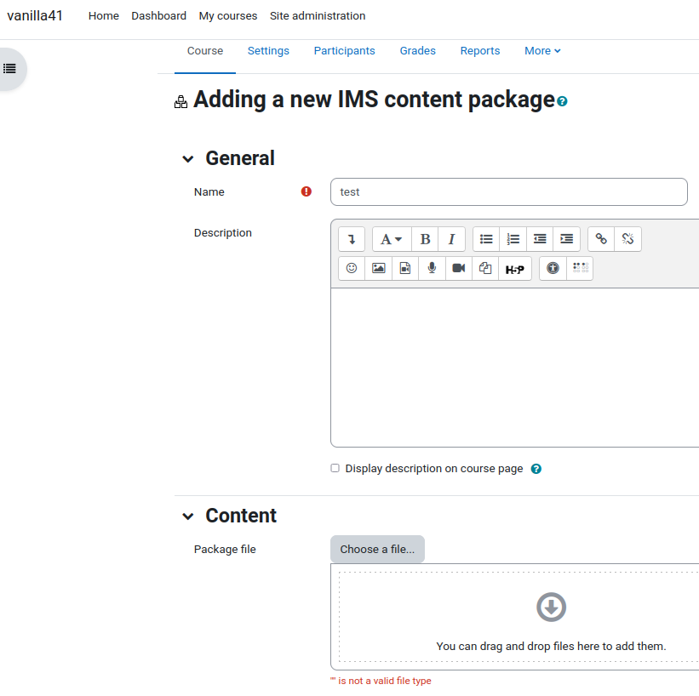
Task: Open the emoji picker
Action: (352, 268)
